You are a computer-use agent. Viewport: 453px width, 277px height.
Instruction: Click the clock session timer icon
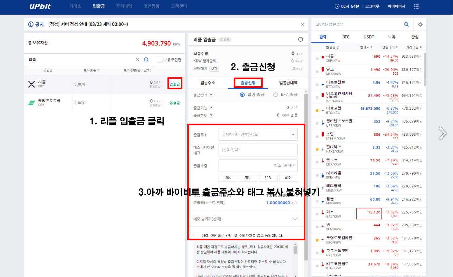point(337,6)
